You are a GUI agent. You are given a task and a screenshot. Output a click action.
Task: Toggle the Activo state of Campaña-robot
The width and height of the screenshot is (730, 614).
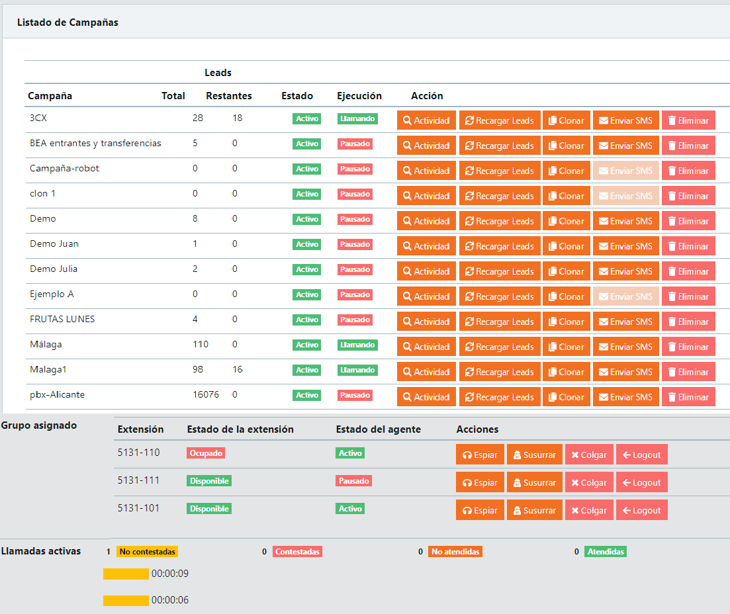click(307, 169)
